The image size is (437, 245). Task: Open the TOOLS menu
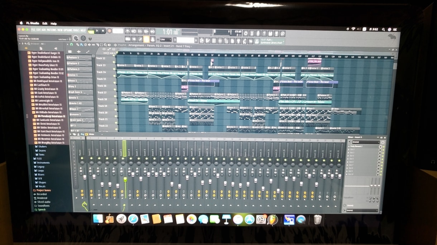[76, 30]
